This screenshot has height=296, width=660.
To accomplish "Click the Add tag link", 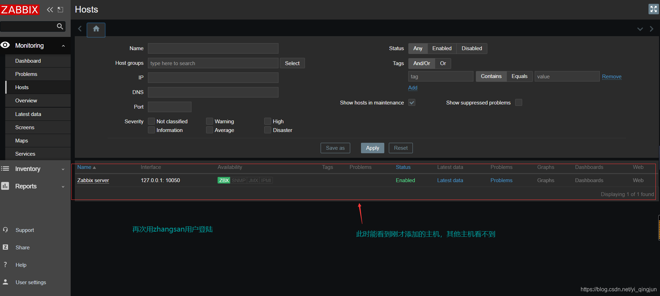I will 413,88.
